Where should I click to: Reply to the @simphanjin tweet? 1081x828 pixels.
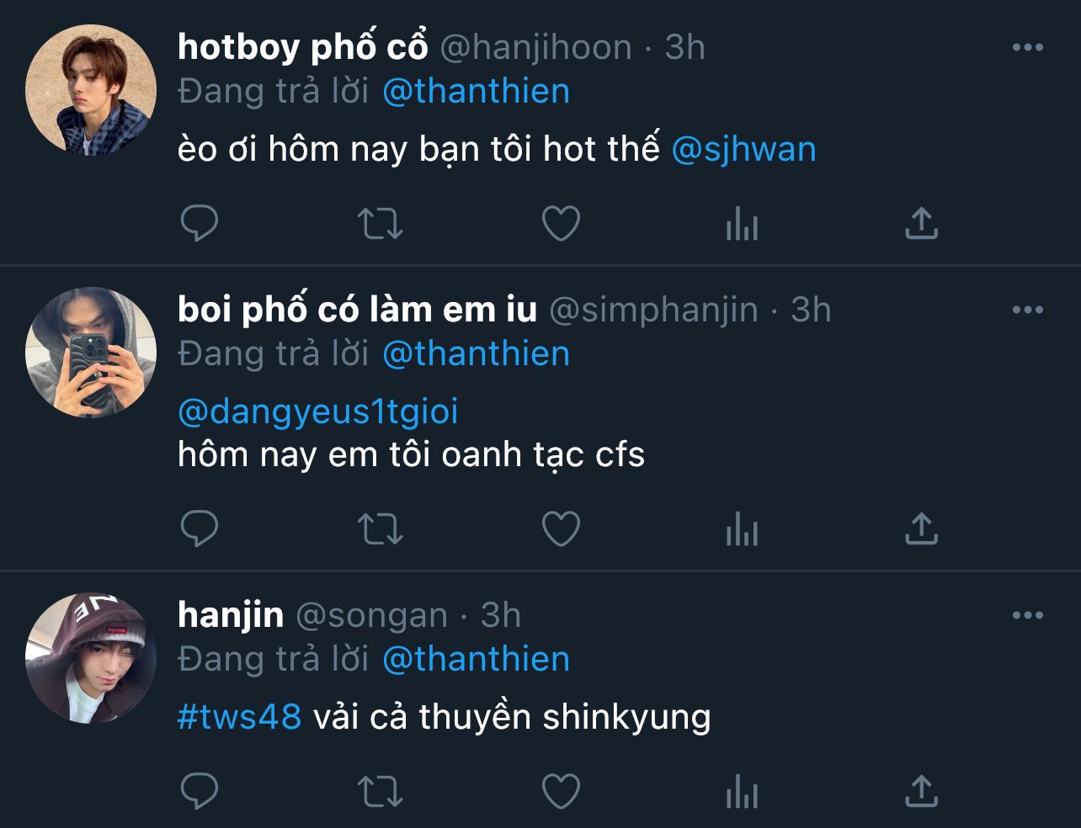click(200, 529)
